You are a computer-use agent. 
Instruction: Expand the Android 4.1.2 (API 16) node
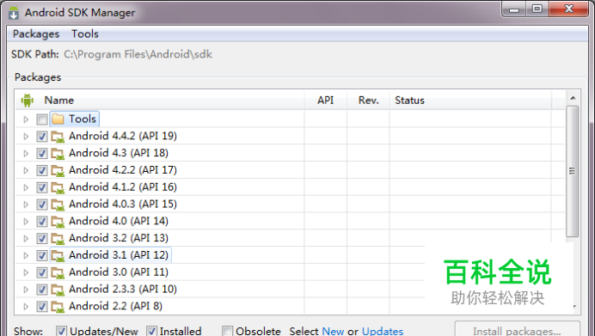[26, 187]
